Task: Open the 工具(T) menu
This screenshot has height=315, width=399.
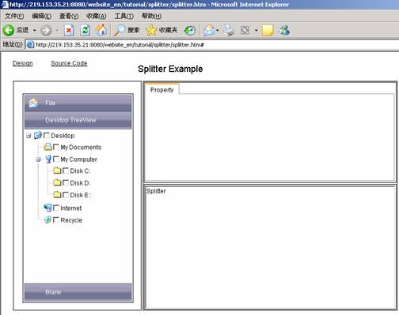Action: click(x=123, y=16)
